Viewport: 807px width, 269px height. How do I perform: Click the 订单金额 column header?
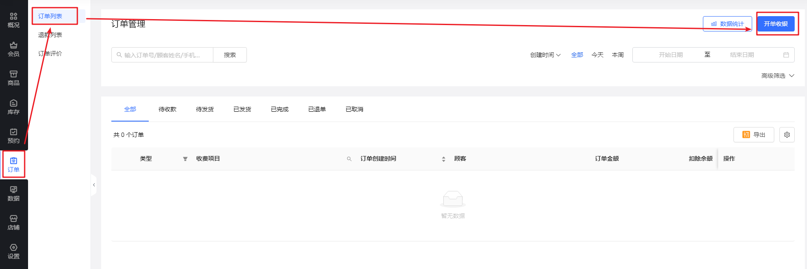(x=607, y=159)
